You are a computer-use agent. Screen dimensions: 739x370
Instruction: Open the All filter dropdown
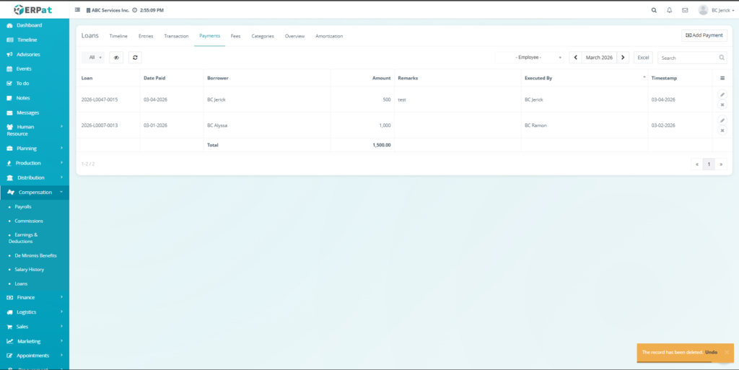tap(94, 58)
